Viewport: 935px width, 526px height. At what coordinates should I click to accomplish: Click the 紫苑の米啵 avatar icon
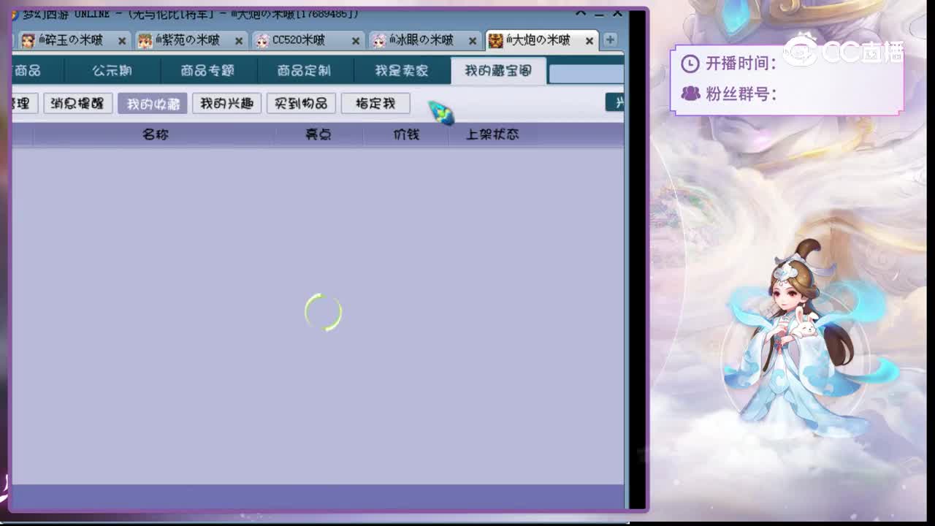145,41
